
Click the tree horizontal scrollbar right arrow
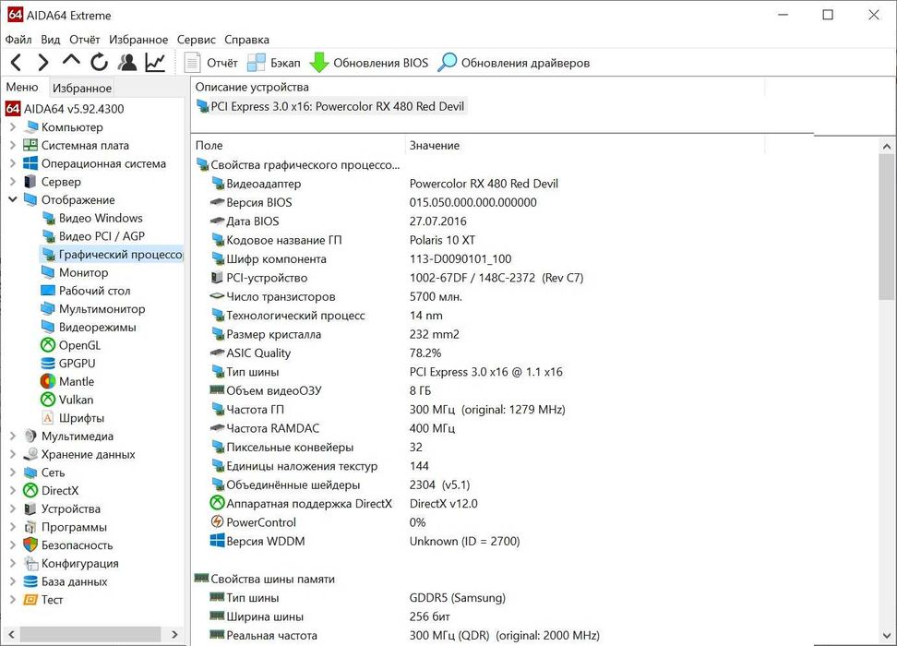175,634
